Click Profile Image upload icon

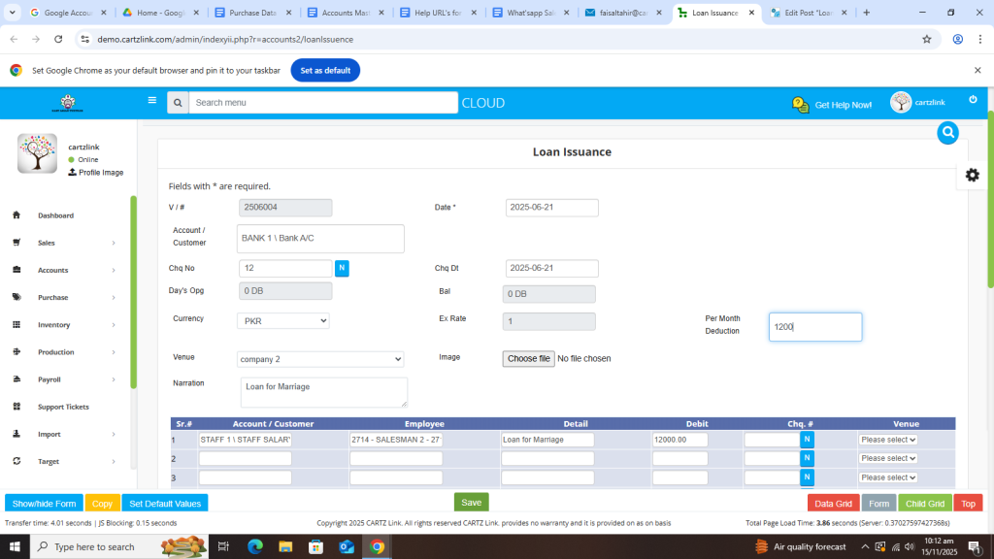73,173
